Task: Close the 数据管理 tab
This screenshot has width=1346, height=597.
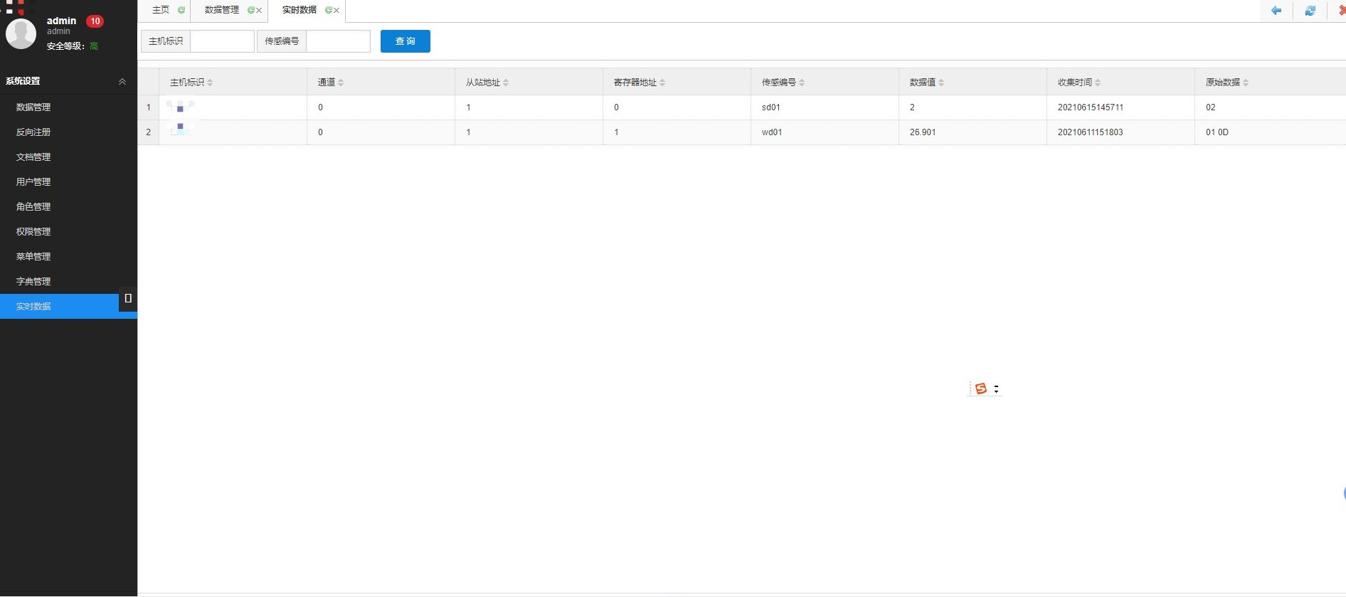Action: coord(259,10)
